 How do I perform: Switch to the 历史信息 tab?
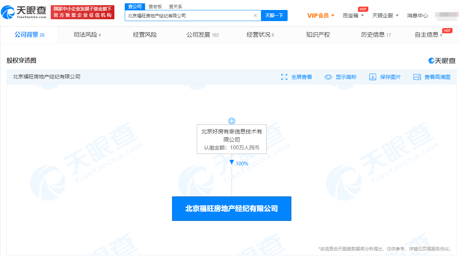[376, 35]
